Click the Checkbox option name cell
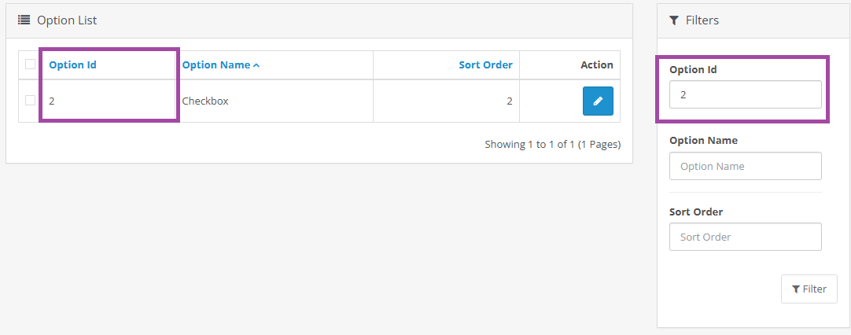 205,101
